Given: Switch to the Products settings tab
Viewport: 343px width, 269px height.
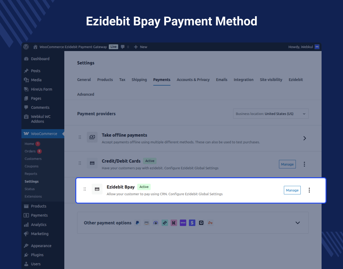Looking at the screenshot, I should 105,80.
